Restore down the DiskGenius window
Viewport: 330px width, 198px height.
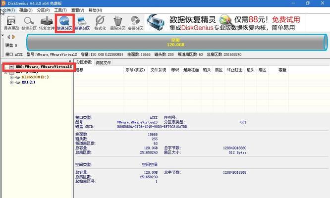308,3
